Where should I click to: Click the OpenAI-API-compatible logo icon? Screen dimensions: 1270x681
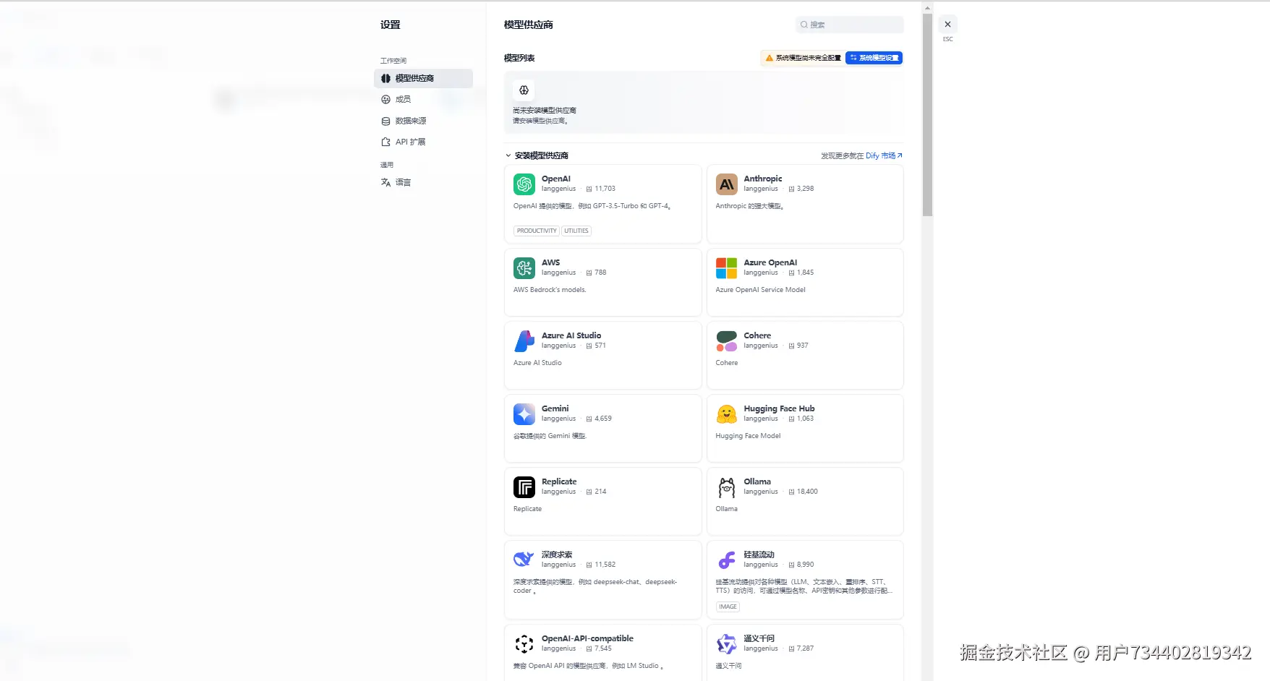click(524, 644)
